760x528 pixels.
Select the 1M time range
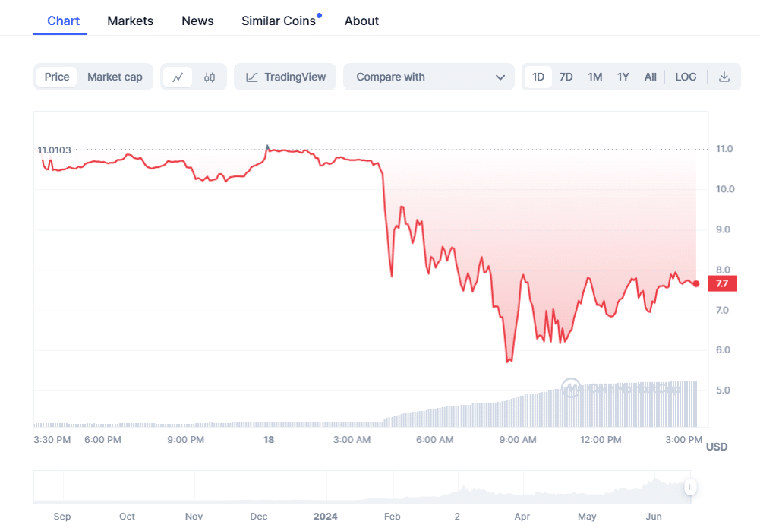pos(595,77)
